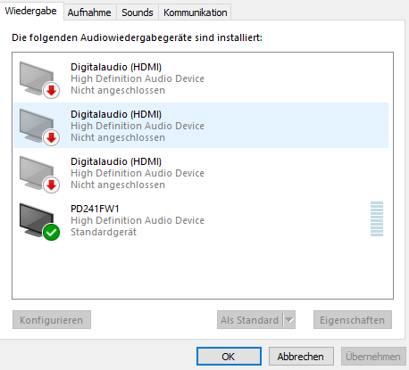This screenshot has width=409, height=370.
Task: Click the green checkmark badge on PD241FW1
Action: [51, 232]
